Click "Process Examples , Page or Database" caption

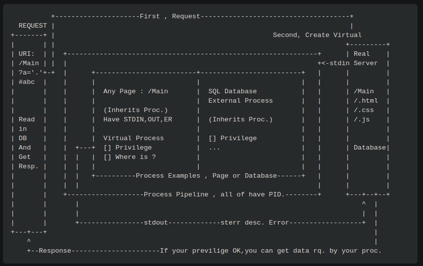point(206,176)
